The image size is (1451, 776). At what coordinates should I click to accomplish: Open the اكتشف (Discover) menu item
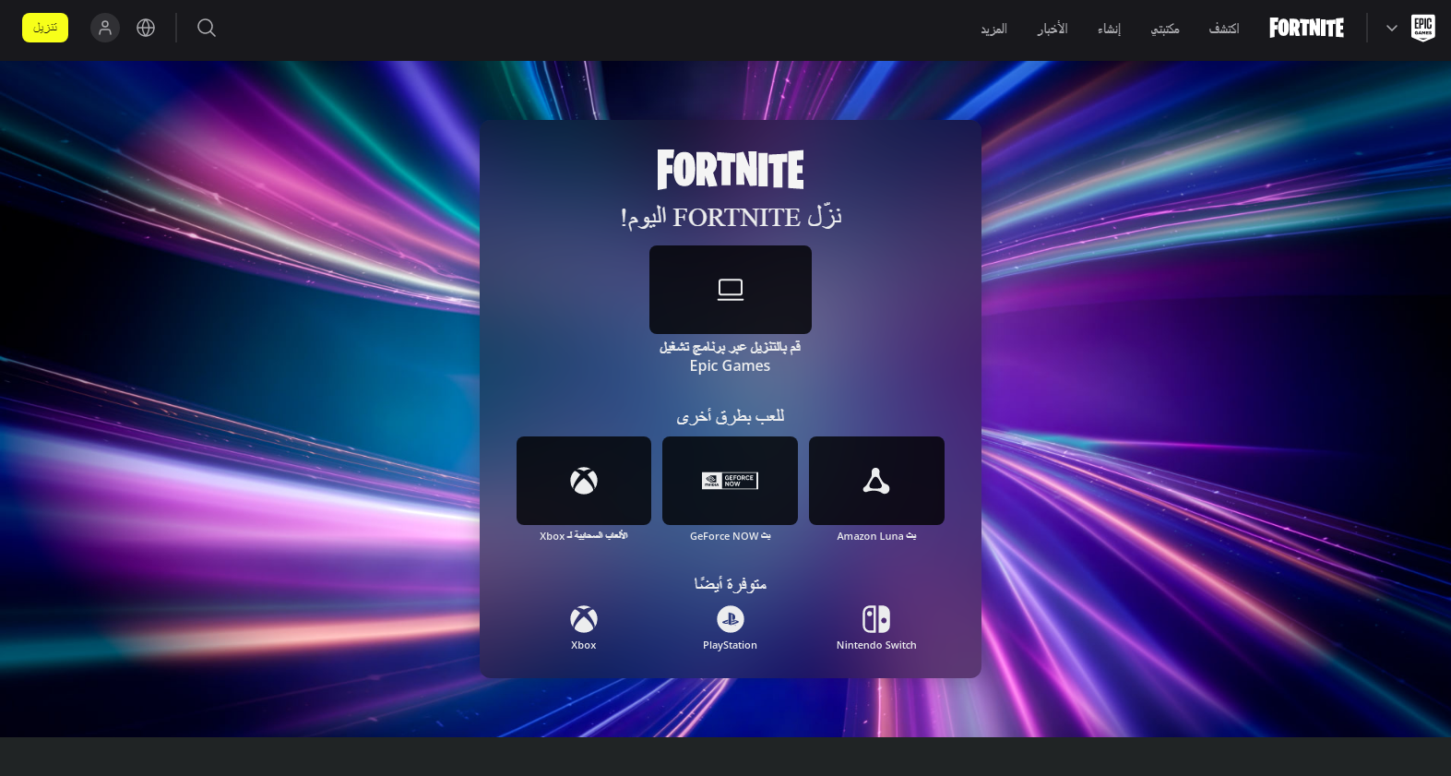point(1223,29)
